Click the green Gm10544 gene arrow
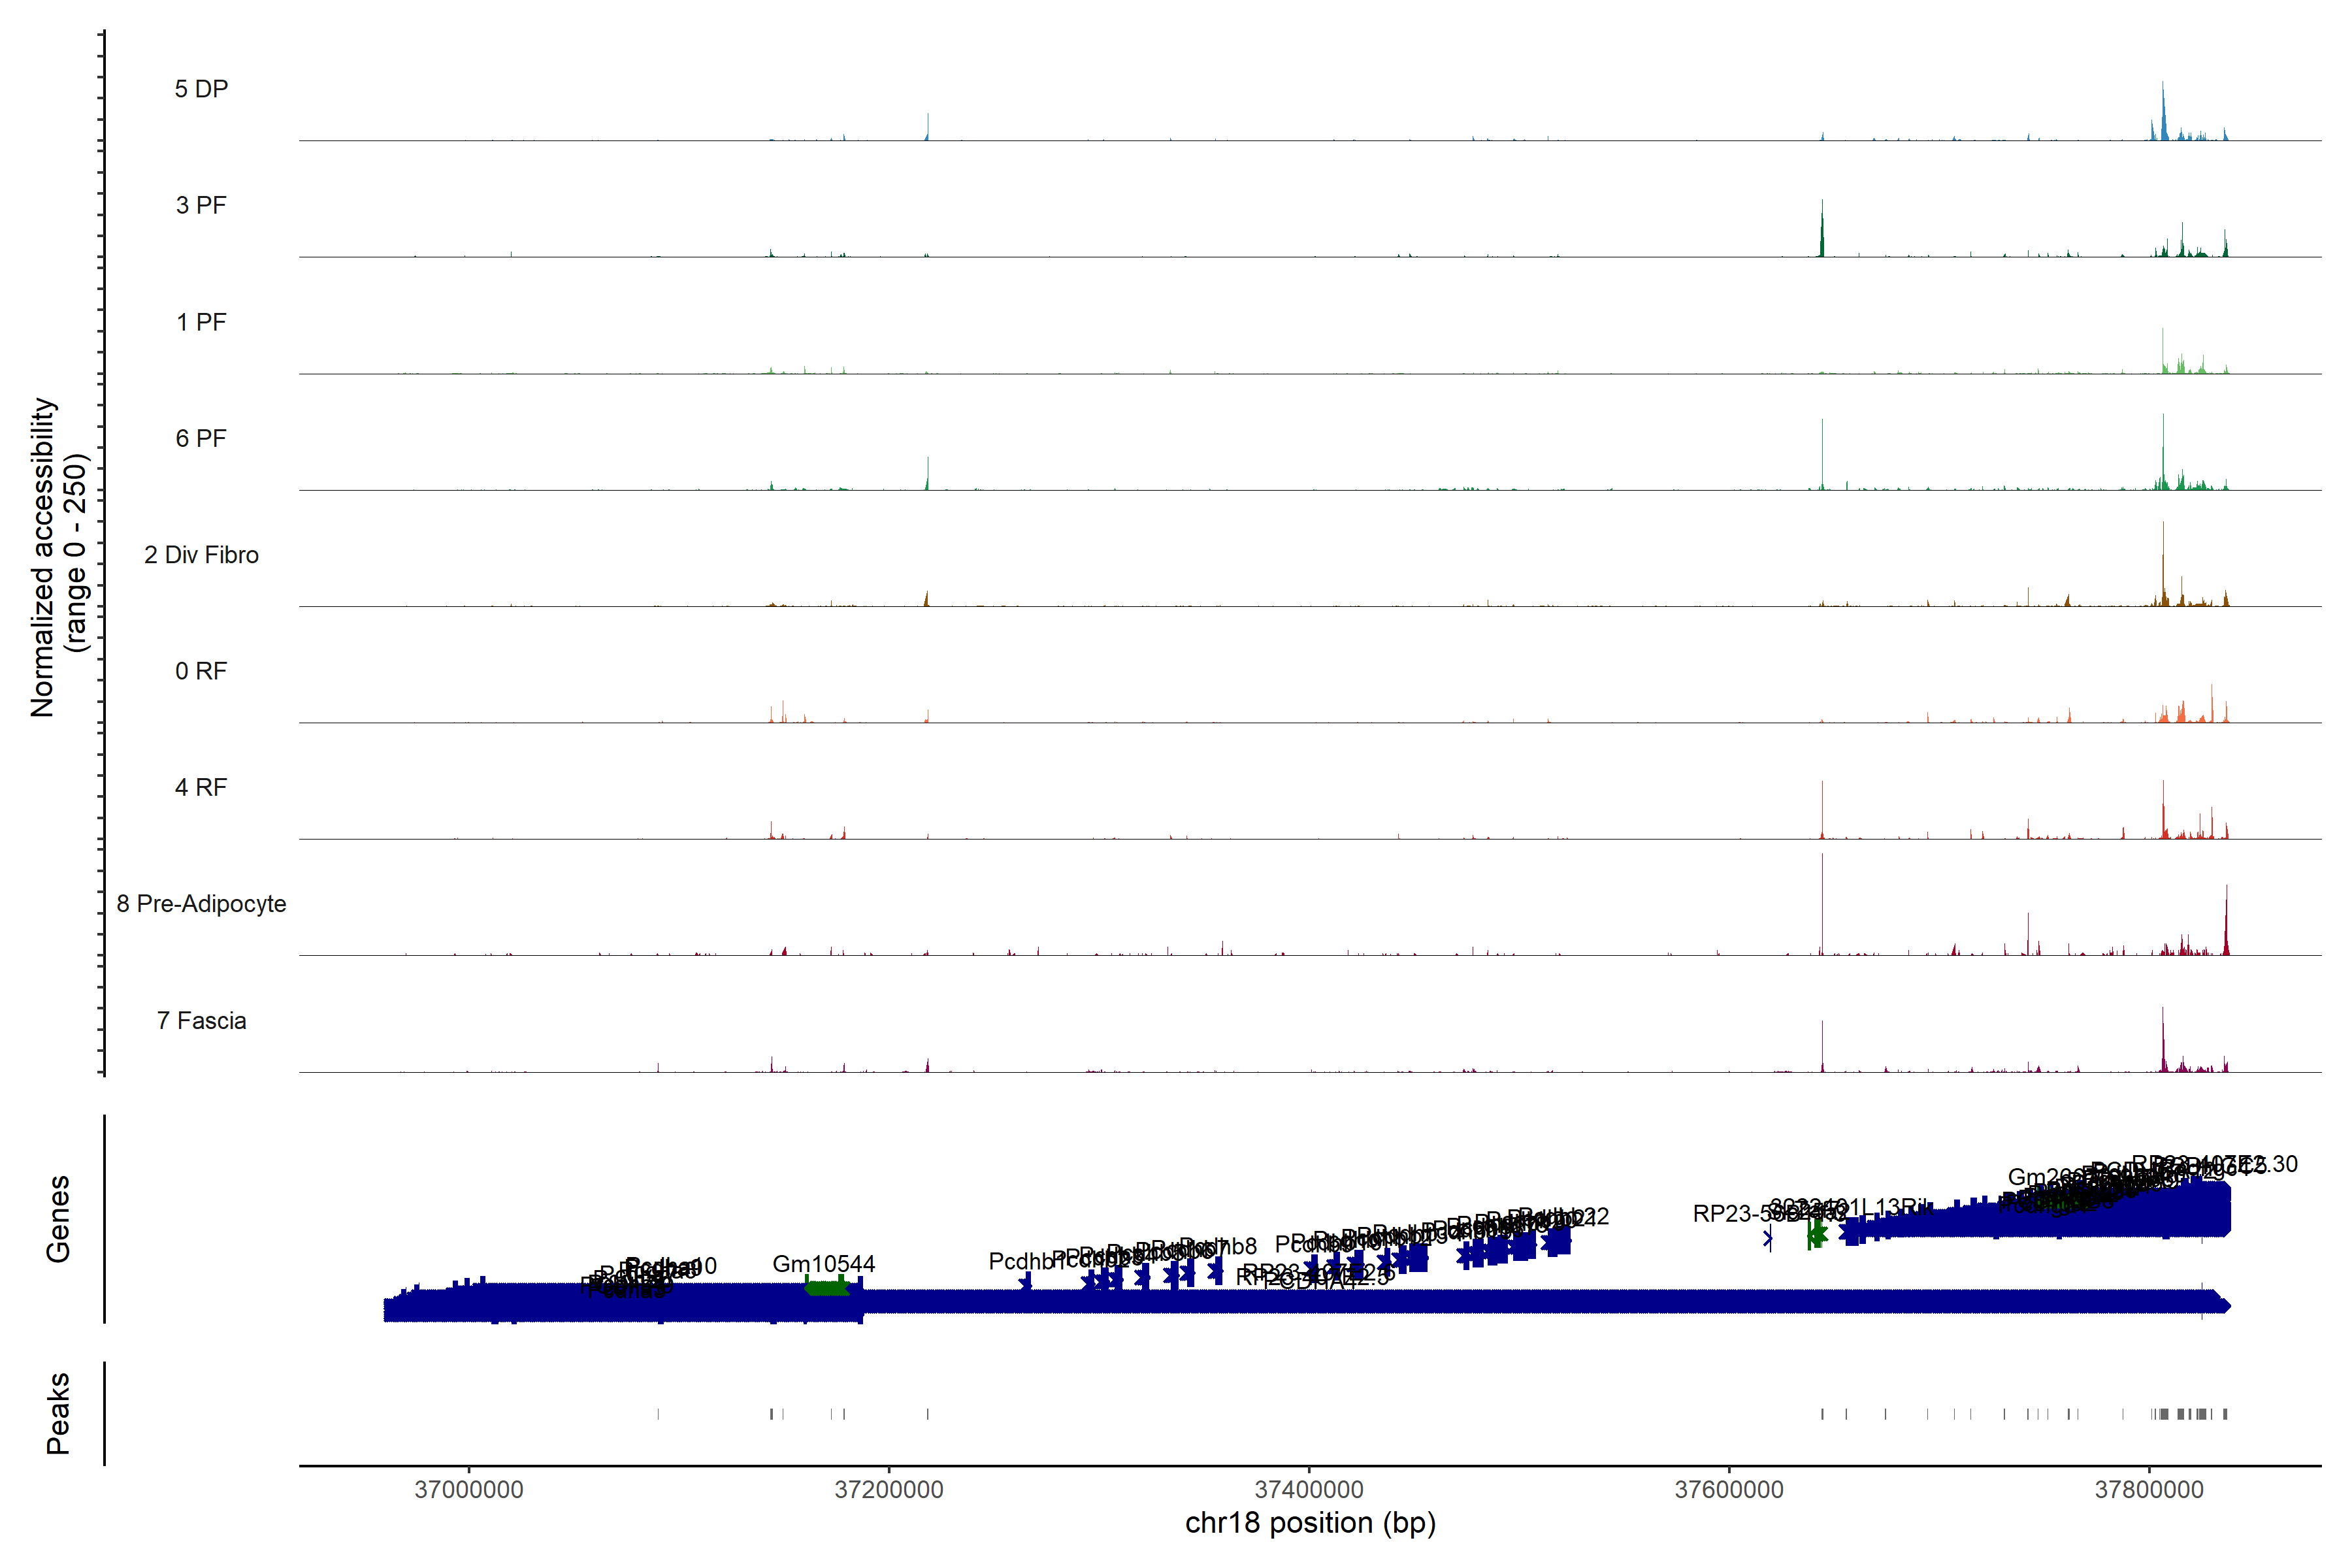2352x1568 pixels. pos(826,1288)
